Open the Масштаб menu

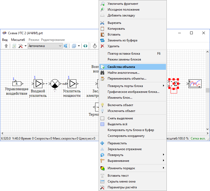pyautogui.click(x=18, y=40)
